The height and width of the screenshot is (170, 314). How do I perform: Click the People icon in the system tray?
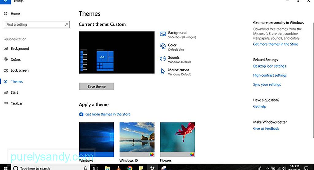(260, 168)
